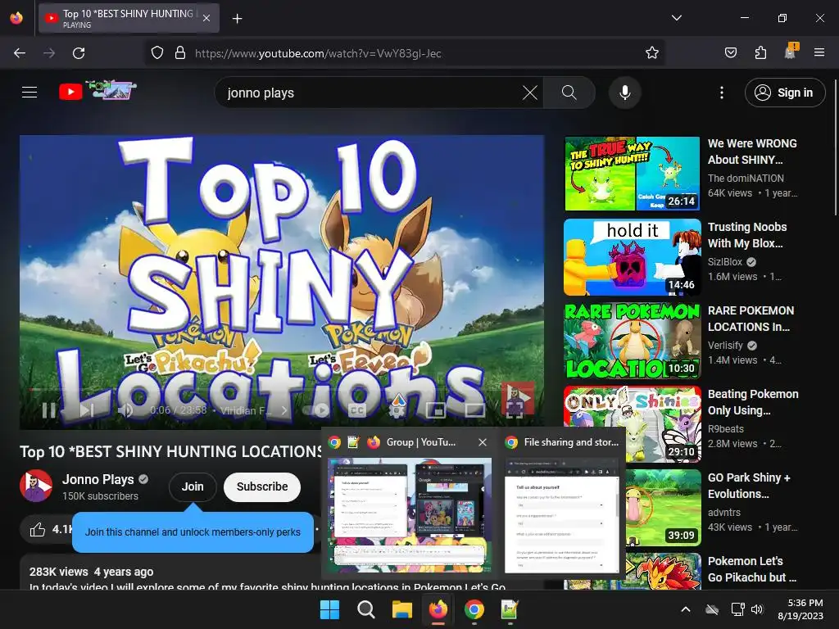Open Windows taskbar search

pyautogui.click(x=366, y=609)
